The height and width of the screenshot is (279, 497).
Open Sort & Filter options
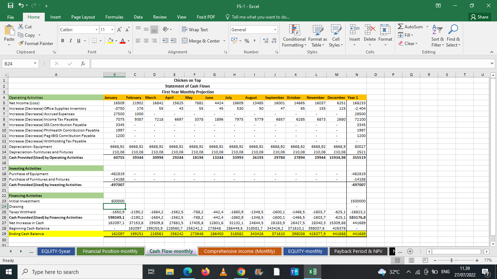[x=437, y=36]
